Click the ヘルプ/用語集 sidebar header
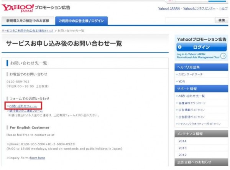Image resolution: width=230 pixels, height=170 pixels. (201, 67)
